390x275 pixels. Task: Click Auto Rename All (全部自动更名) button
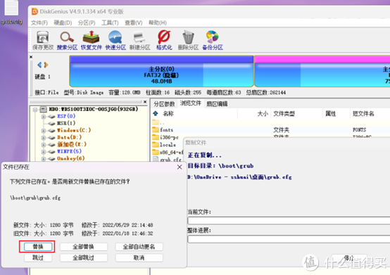(x=139, y=247)
